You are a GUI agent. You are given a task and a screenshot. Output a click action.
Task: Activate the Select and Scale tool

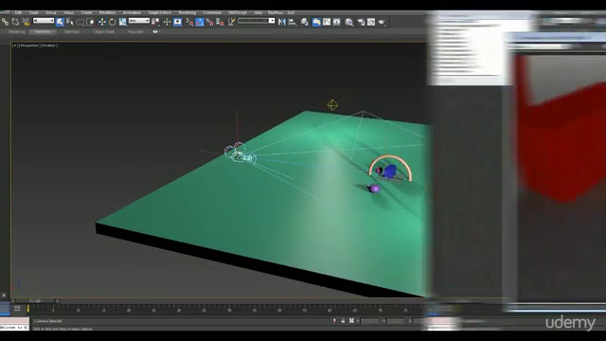[x=122, y=22]
